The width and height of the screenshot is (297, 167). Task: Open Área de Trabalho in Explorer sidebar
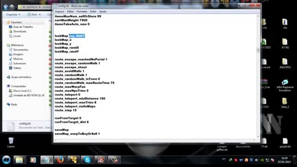23,27
